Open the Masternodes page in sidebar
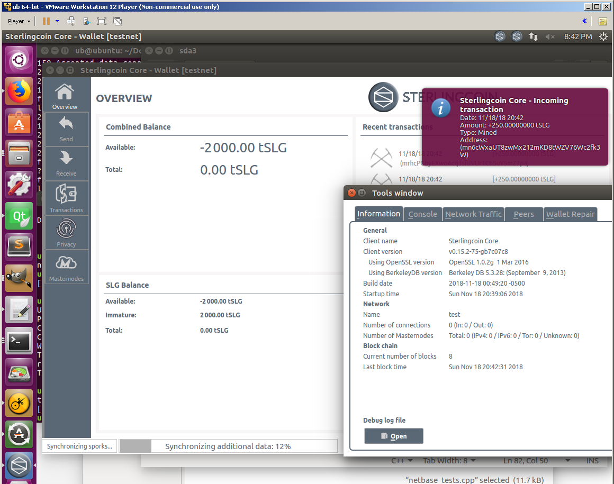Image resolution: width=614 pixels, height=484 pixels. [x=66, y=267]
